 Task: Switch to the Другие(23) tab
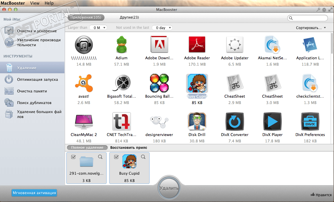pyautogui.click(x=129, y=17)
